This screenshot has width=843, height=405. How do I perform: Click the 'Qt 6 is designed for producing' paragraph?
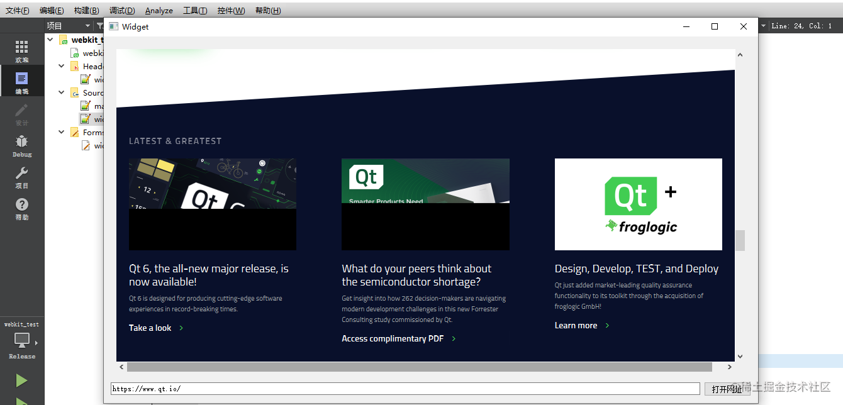pos(206,304)
